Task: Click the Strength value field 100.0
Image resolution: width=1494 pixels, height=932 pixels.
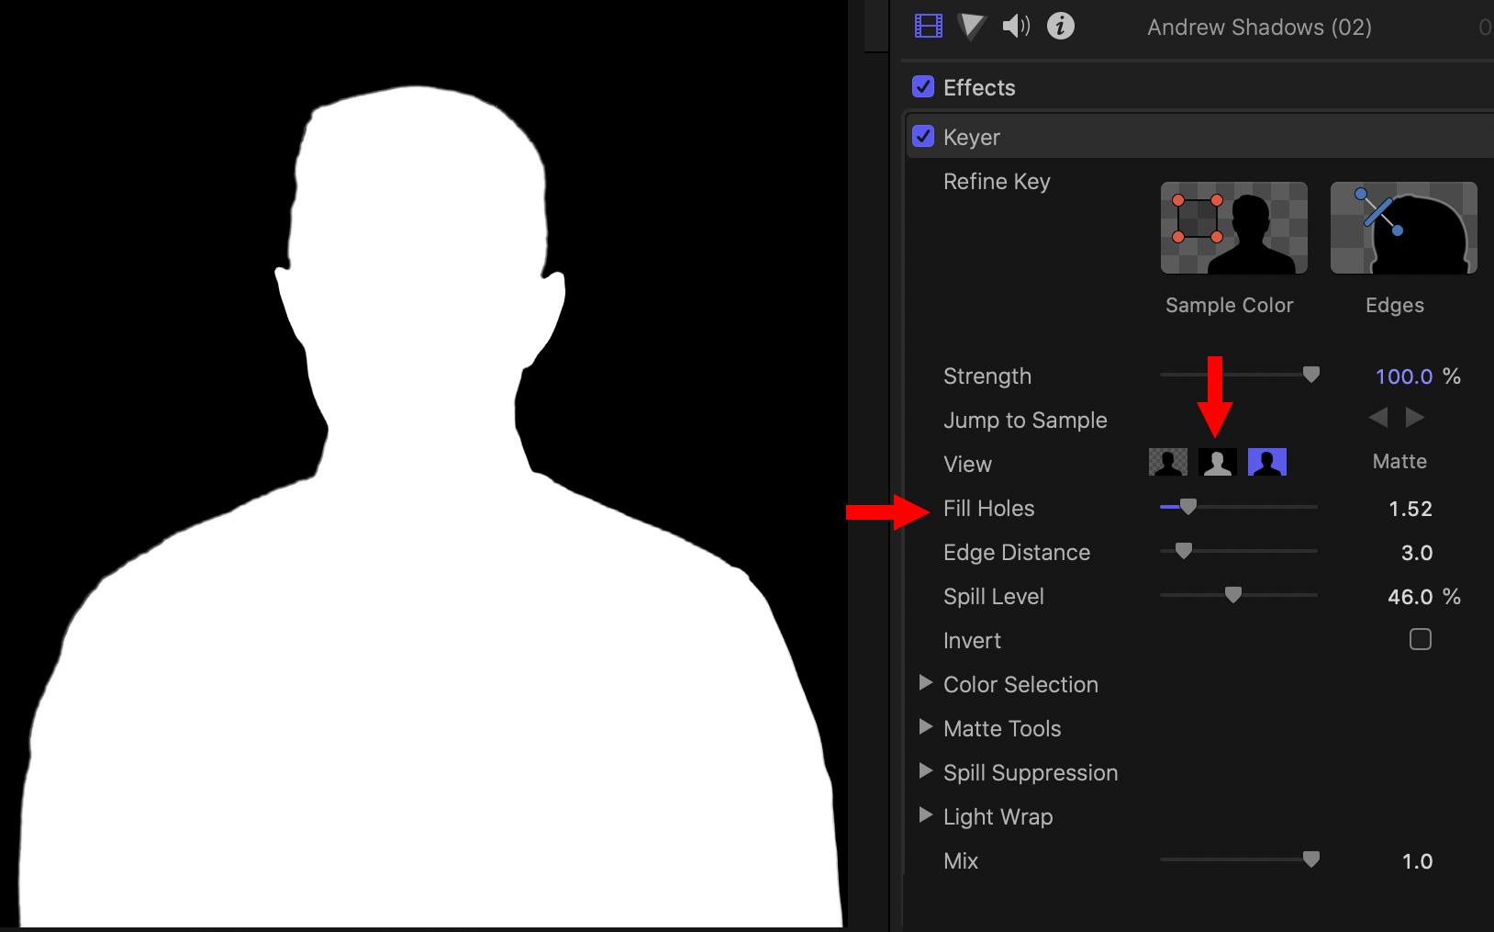Action: (x=1403, y=376)
